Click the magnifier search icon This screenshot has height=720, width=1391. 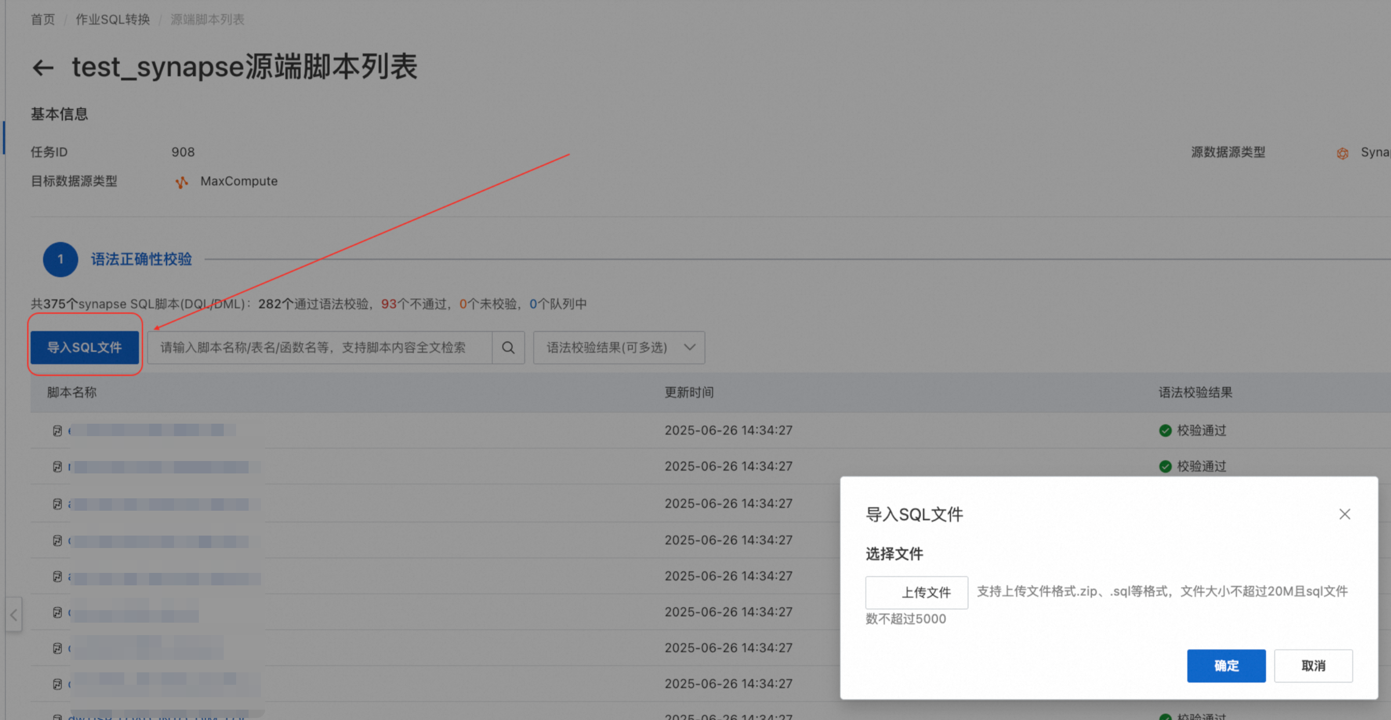508,347
